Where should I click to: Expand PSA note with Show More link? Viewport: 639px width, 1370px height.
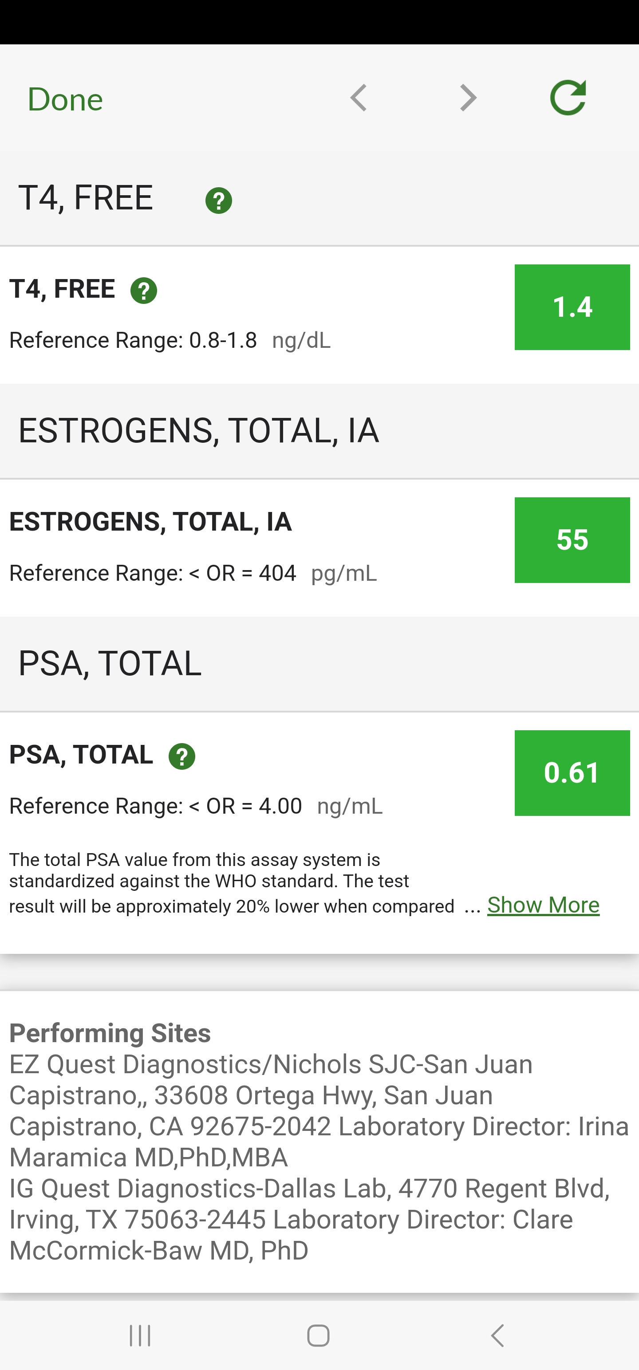tap(543, 905)
